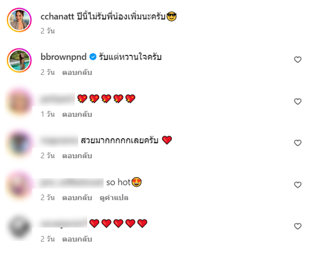The width and height of the screenshot is (310, 255).
Task: Like the five red hearts comment
Action: point(298,226)
